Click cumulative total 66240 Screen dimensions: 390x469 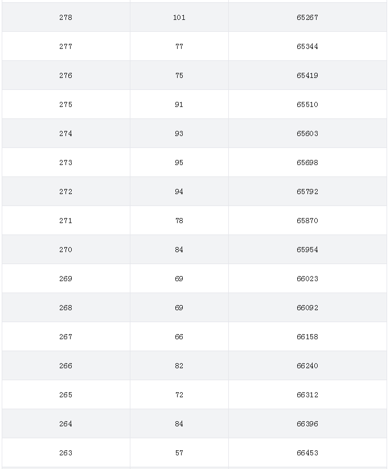[x=307, y=365]
